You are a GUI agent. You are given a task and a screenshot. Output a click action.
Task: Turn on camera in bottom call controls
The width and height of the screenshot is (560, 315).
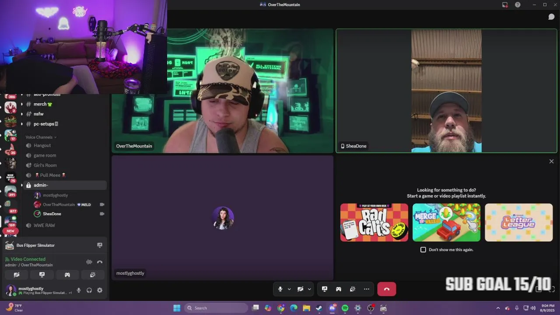(x=301, y=289)
